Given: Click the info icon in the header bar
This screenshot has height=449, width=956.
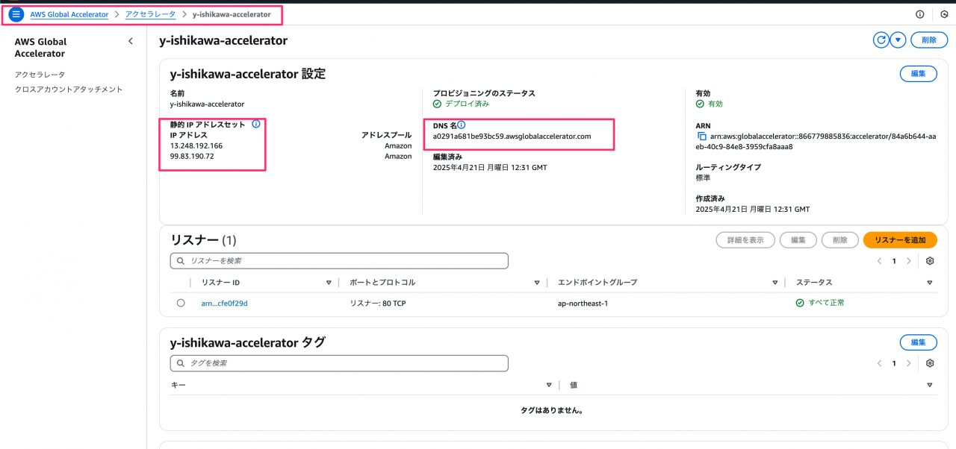Looking at the screenshot, I should pyautogui.click(x=919, y=14).
